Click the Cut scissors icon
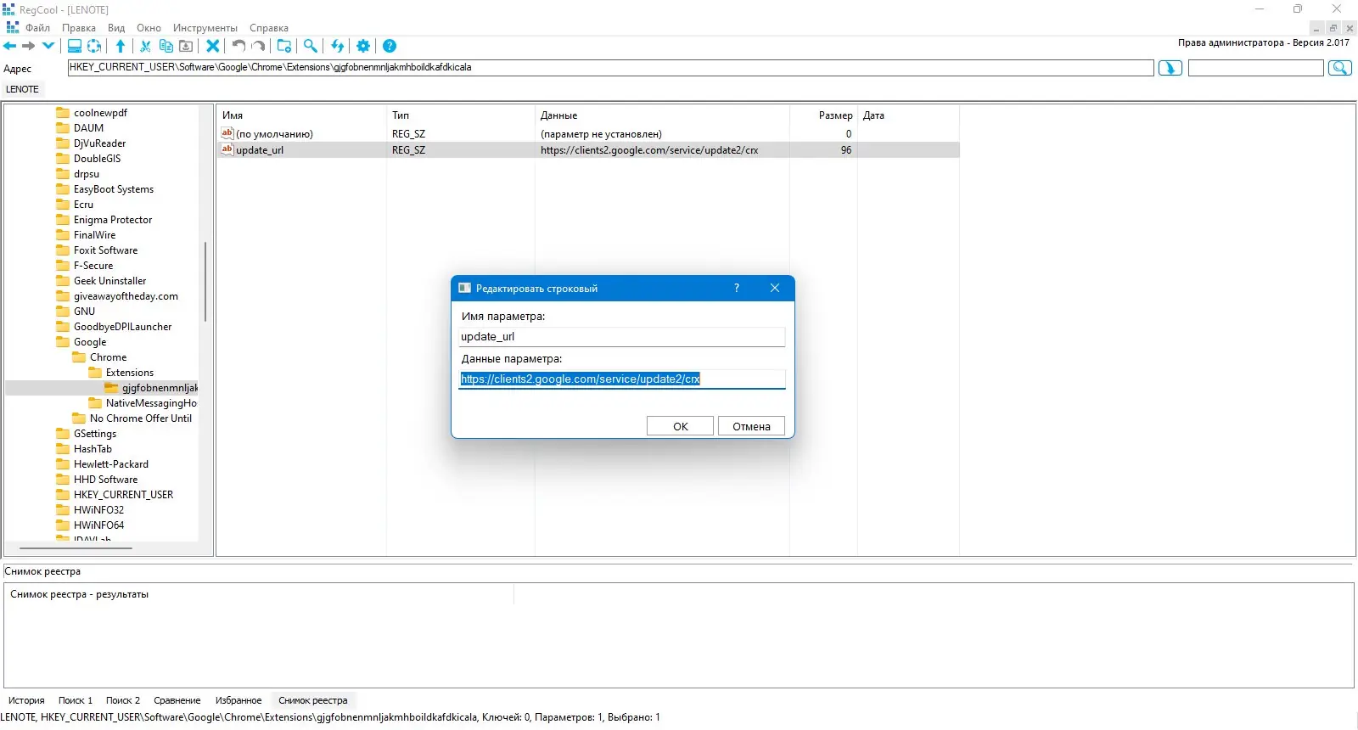The height and width of the screenshot is (730, 1358). click(x=146, y=46)
